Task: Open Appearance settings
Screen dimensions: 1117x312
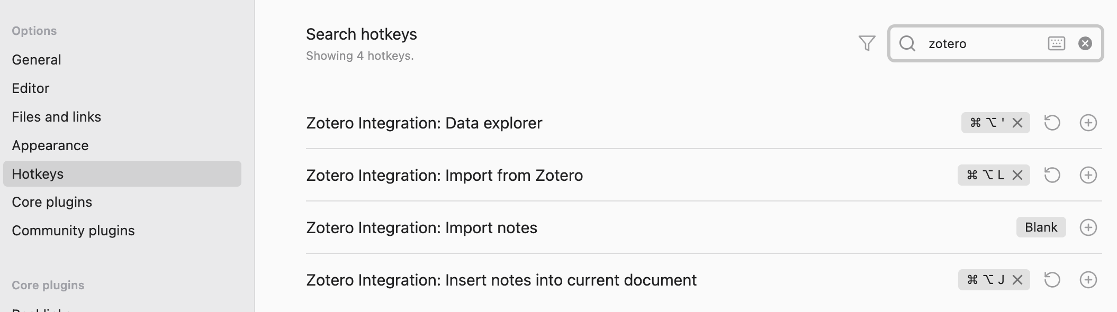Action: (x=50, y=145)
